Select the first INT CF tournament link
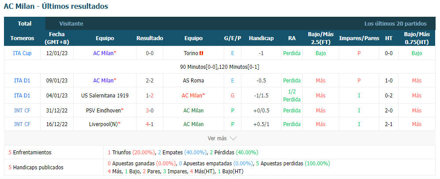The height and width of the screenshot is (179, 440). tap(22, 110)
